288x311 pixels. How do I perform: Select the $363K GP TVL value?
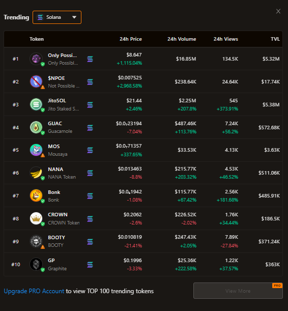[x=273, y=264]
